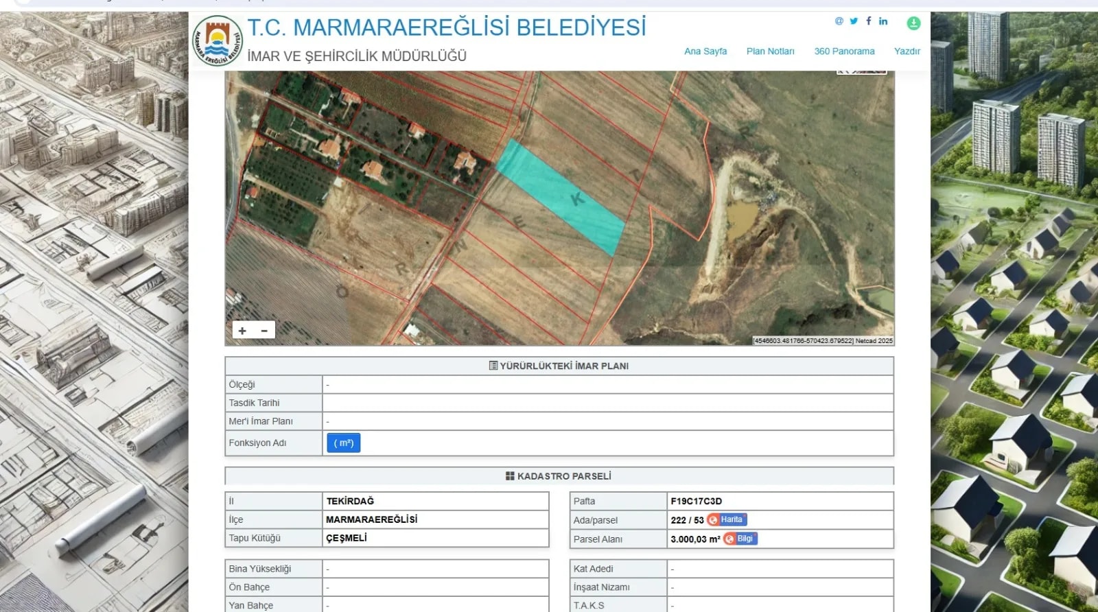Click the Kadastro Parseli section header
The image size is (1098, 612).
(559, 476)
